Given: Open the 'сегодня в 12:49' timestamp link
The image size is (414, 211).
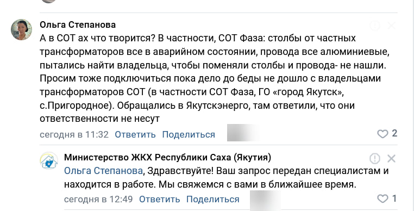Looking at the screenshot, I should (x=98, y=199).
